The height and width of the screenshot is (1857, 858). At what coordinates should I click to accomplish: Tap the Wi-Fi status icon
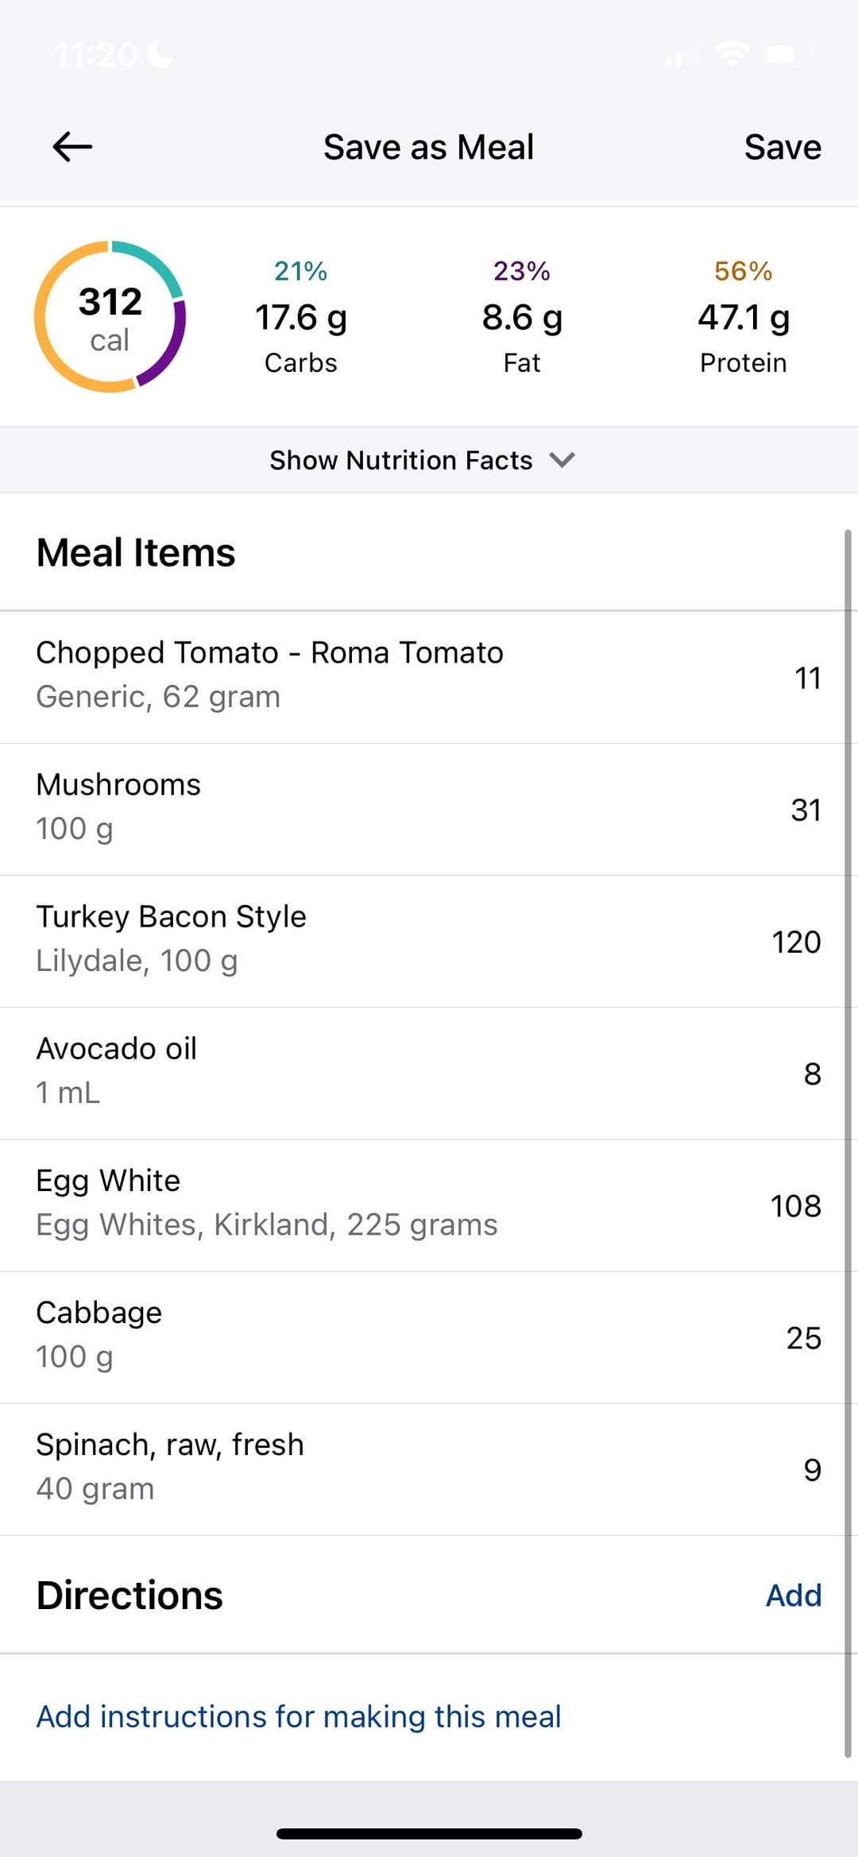[x=731, y=54]
